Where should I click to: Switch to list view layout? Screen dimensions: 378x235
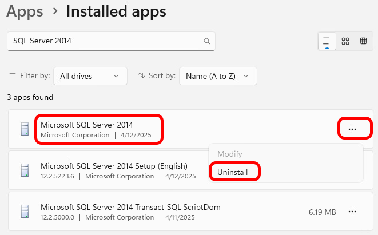pyautogui.click(x=327, y=41)
